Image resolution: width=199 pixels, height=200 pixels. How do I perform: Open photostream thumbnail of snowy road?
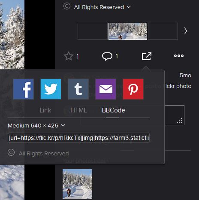click(77, 184)
